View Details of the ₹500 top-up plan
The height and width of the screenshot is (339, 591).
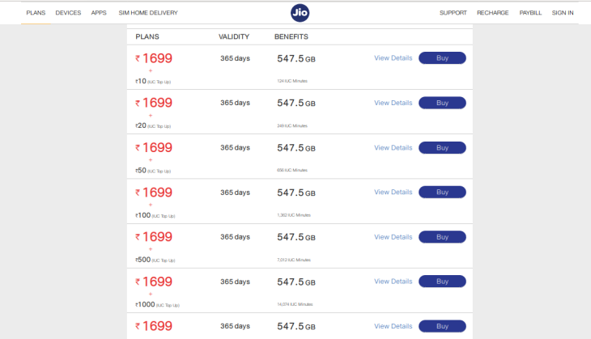pyautogui.click(x=393, y=237)
